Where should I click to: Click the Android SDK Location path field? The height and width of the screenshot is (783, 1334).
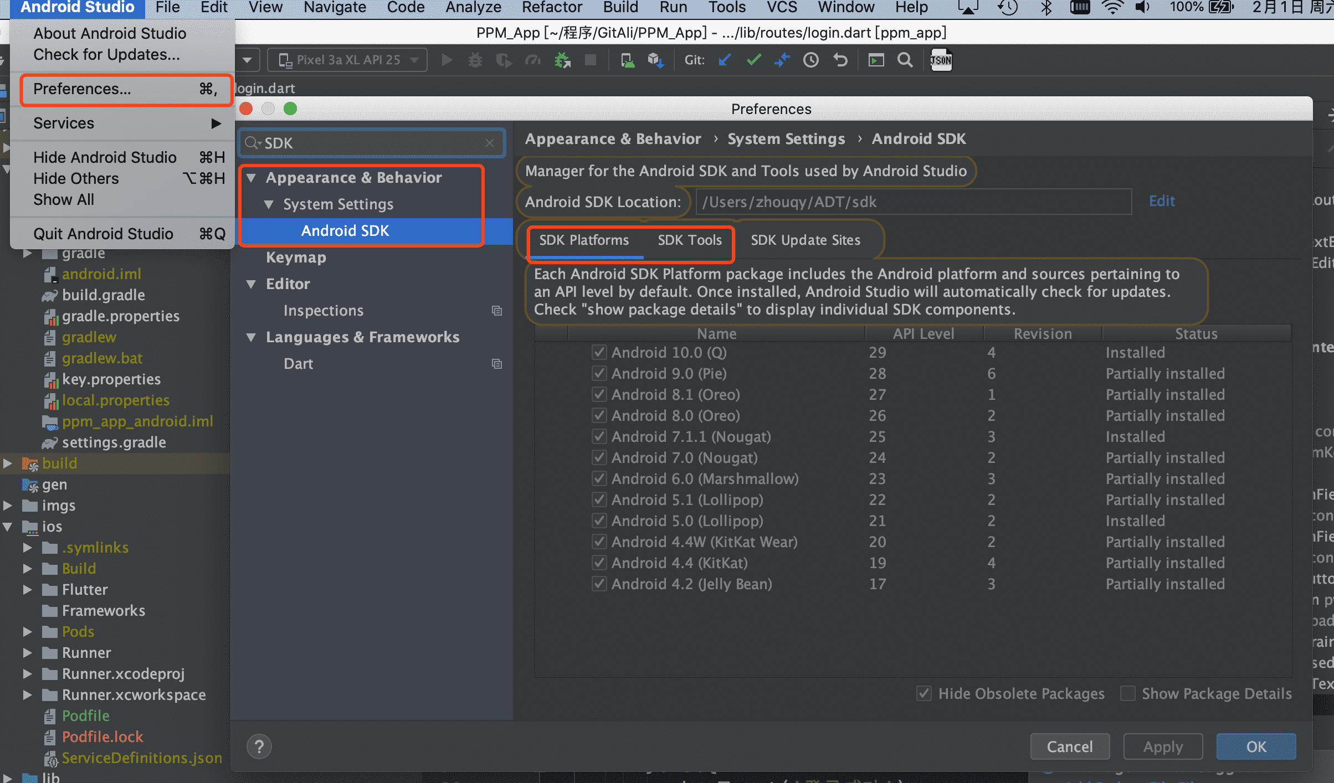tap(913, 202)
